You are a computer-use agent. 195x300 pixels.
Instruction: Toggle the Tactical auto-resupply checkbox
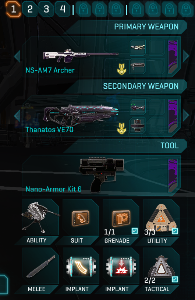tap(175, 279)
